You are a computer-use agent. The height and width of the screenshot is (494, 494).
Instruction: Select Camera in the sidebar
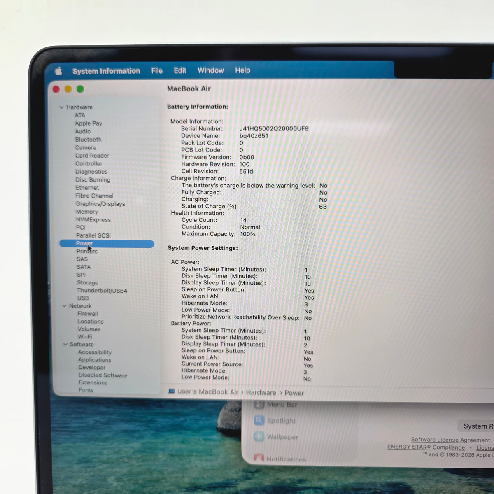[86, 147]
